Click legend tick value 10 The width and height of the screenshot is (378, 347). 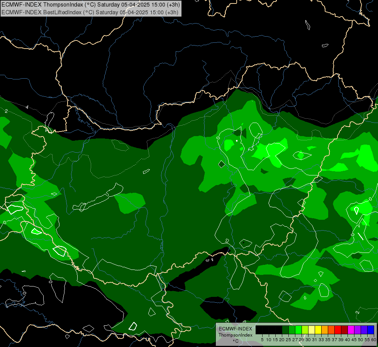269,340
